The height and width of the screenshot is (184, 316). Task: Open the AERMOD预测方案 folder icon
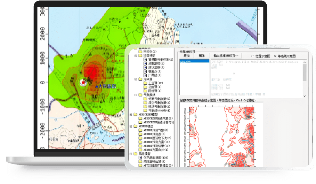[x=140, y=142]
